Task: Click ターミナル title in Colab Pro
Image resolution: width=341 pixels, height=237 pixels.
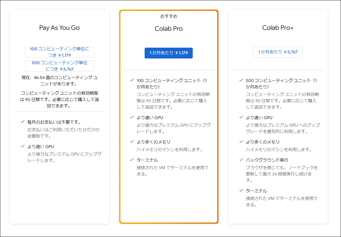Action: [x=147, y=160]
